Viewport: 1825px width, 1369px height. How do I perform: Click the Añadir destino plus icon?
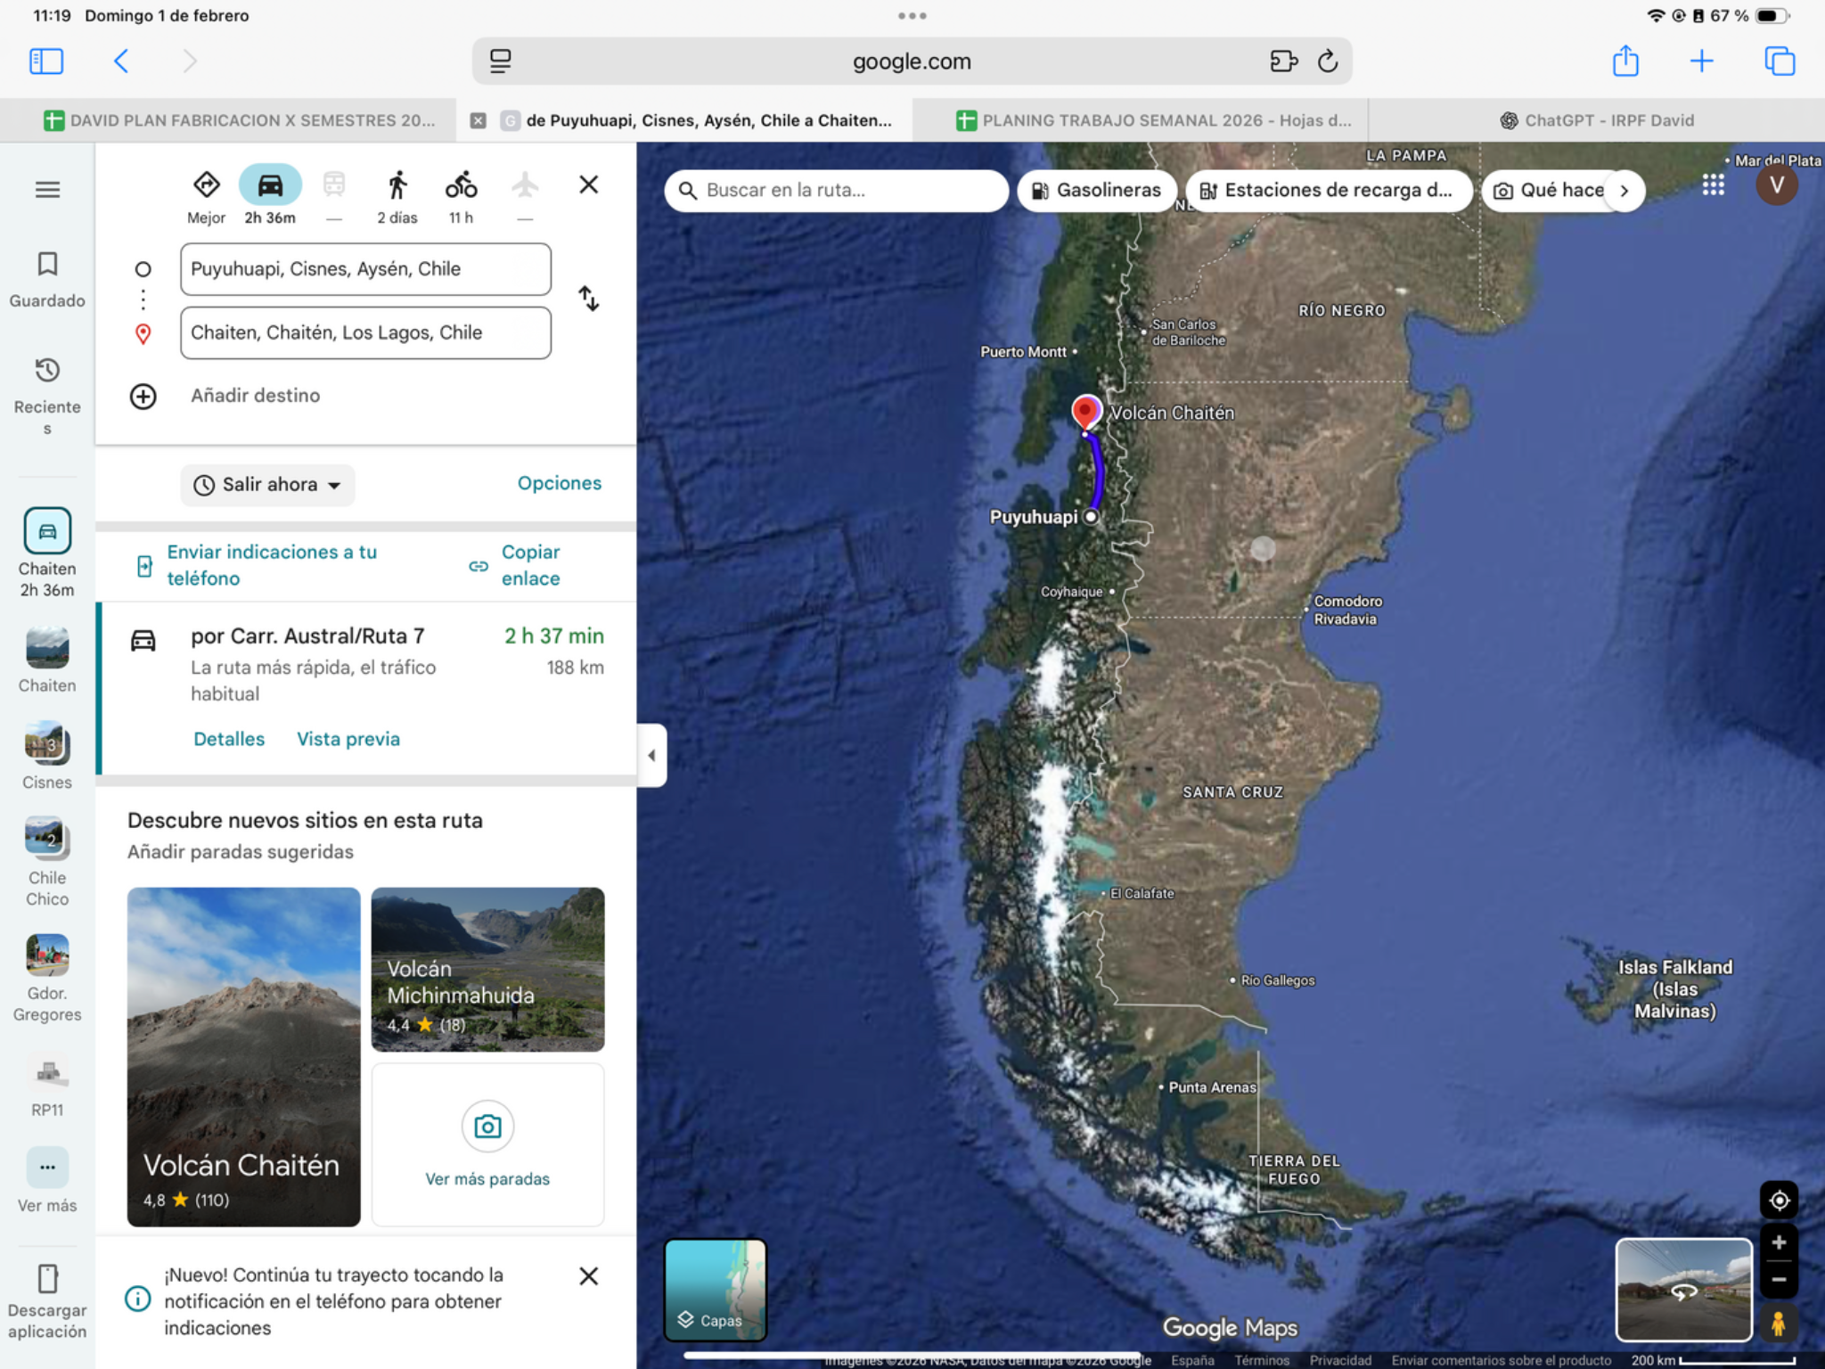143,396
